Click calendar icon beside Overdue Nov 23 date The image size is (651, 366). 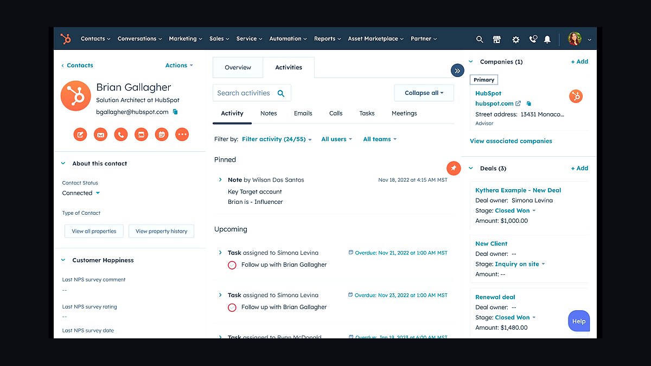point(351,295)
